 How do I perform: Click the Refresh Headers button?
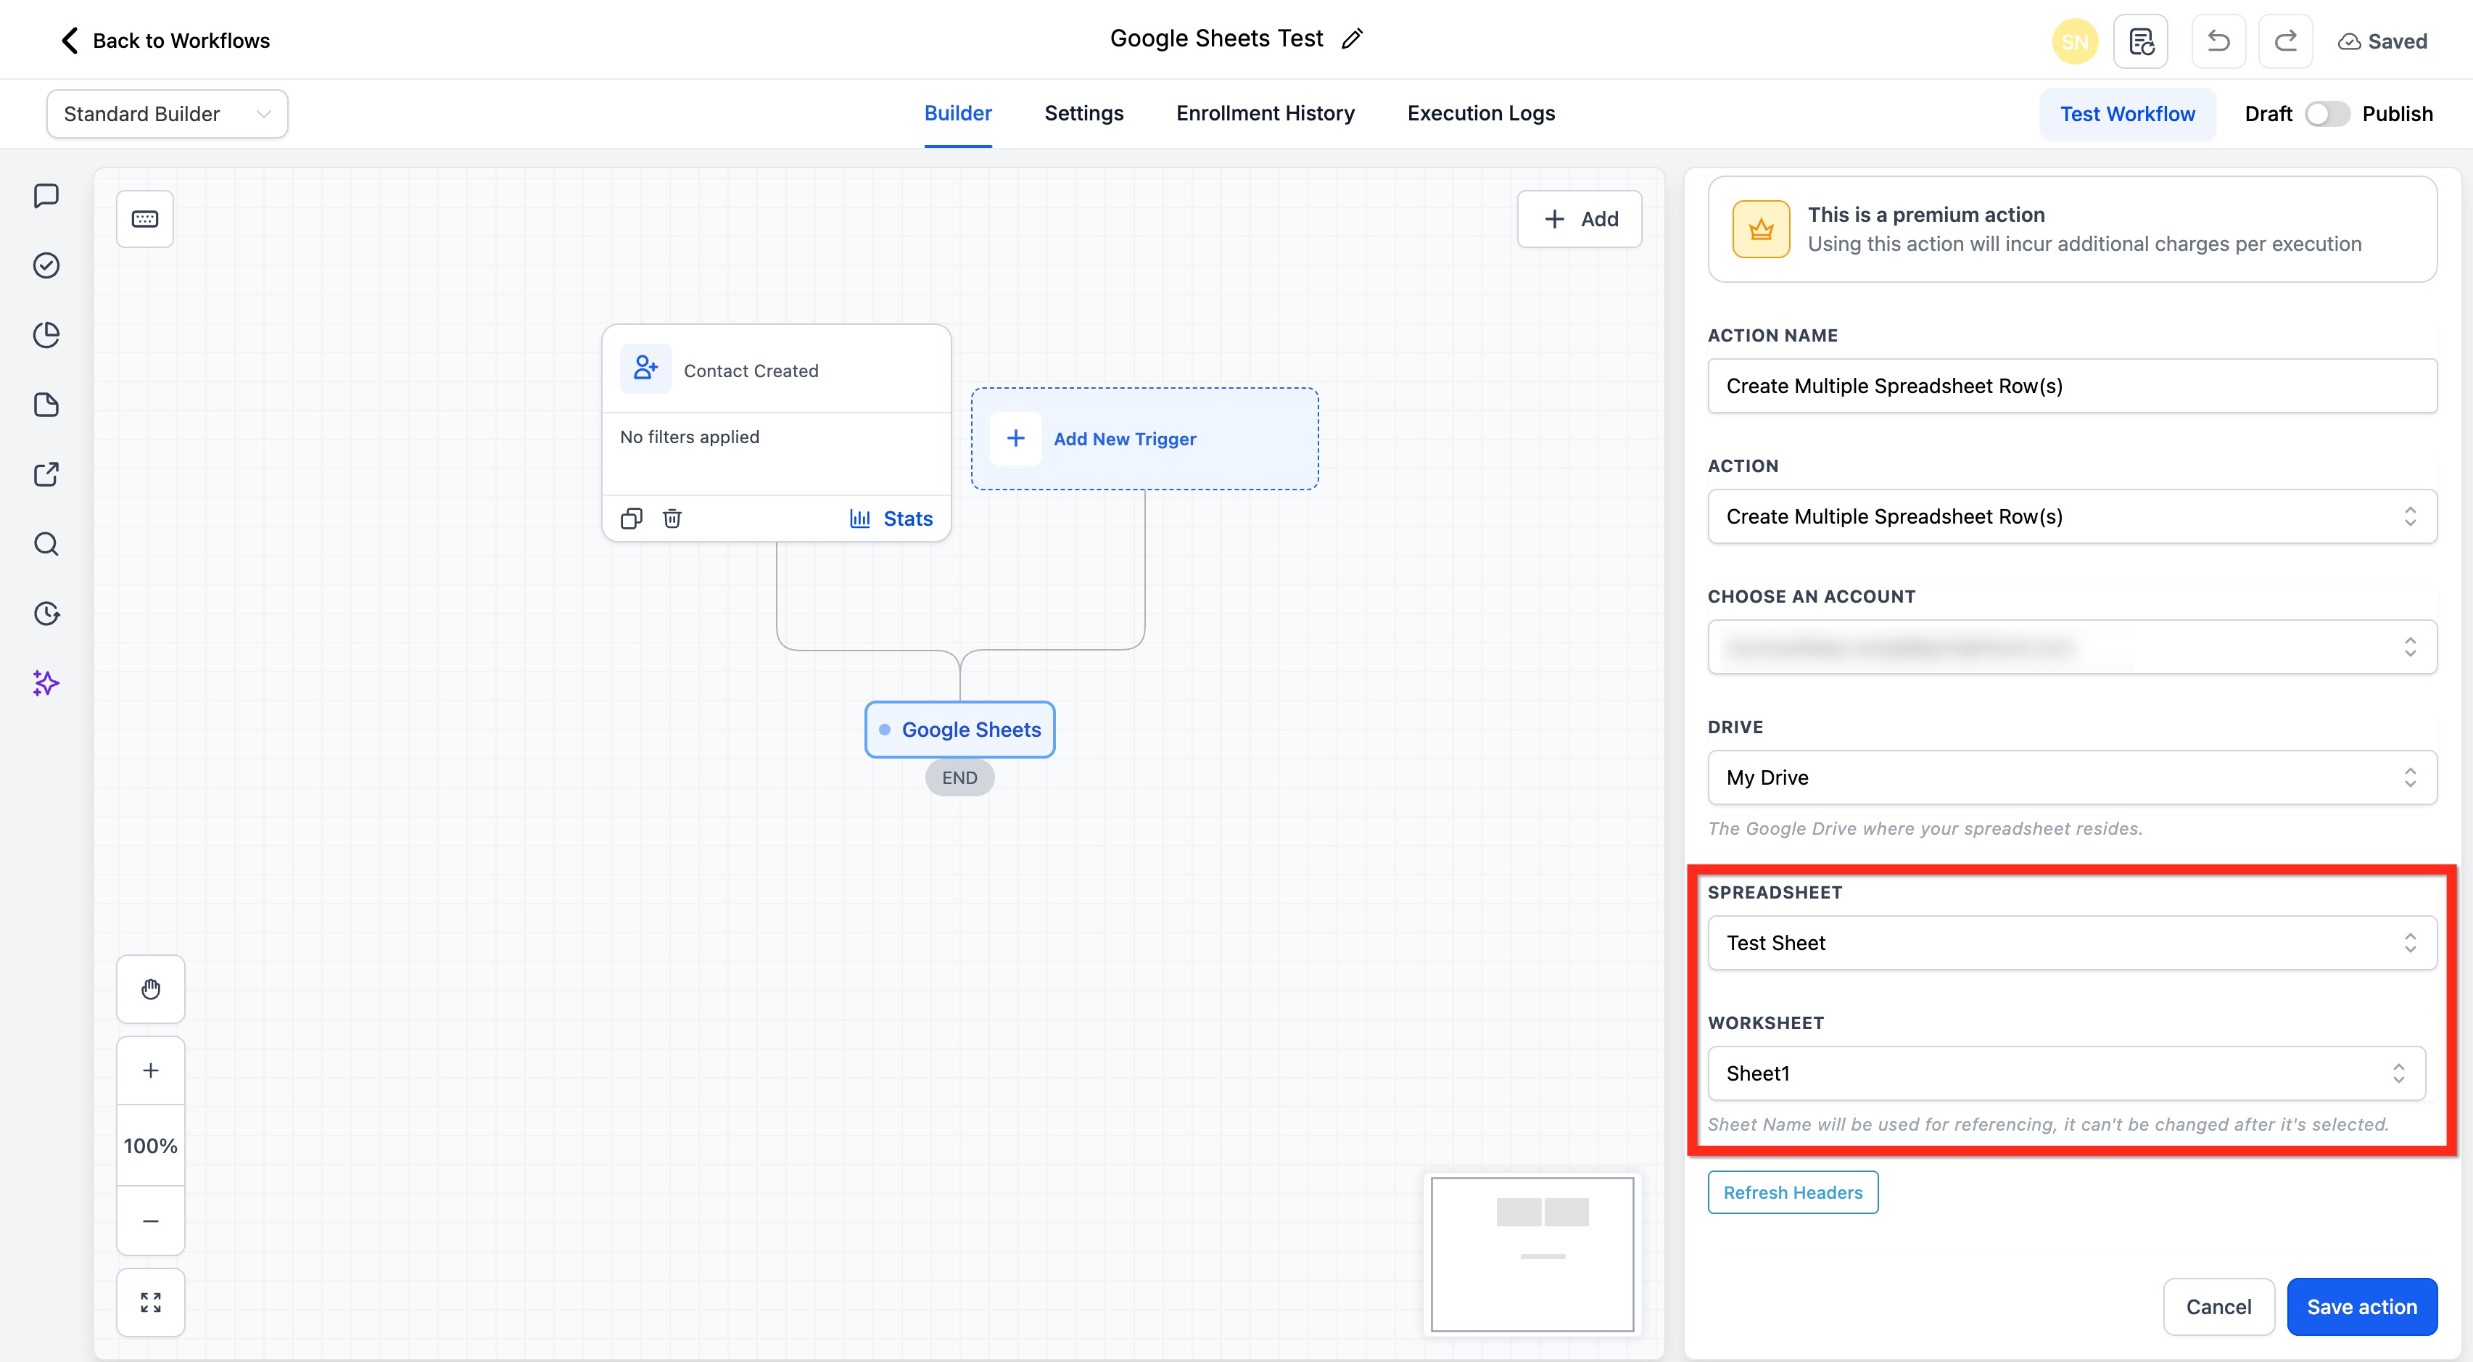1792,1192
